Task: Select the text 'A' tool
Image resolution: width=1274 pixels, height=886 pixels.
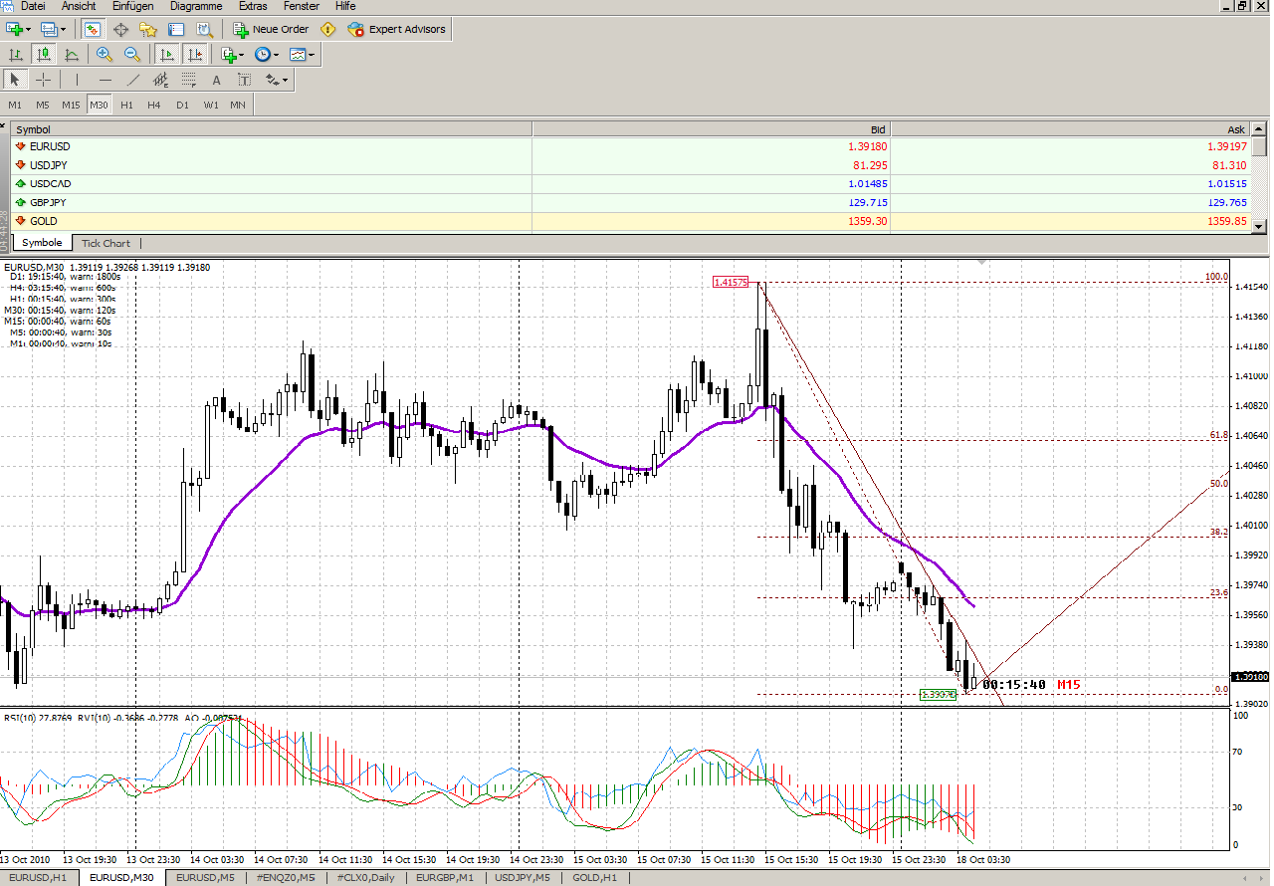Action: coord(216,80)
